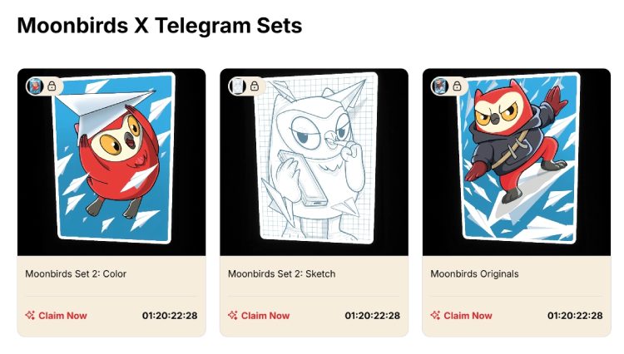Claim the Moonbirds Set 2: Sketch set
The height and width of the screenshot is (354, 624).
tap(259, 316)
